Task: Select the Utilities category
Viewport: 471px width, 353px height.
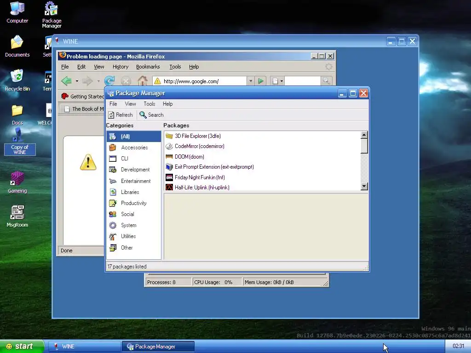Action: 134,236
